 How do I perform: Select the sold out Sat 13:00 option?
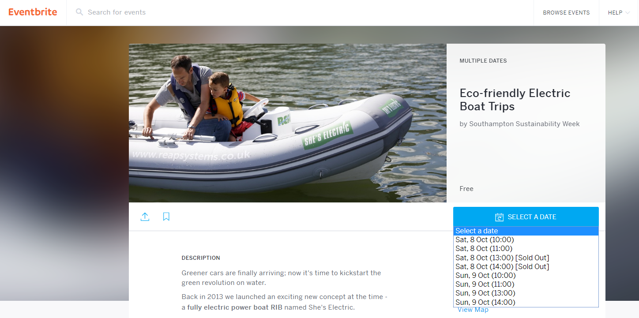coord(526,258)
